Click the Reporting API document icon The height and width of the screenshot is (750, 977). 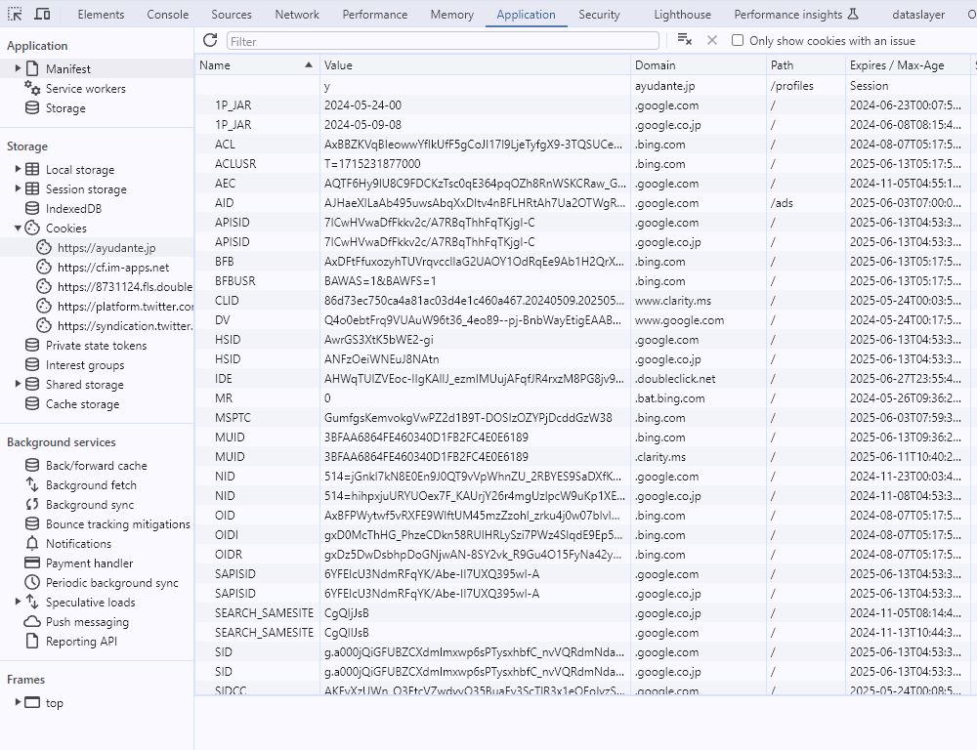point(32,641)
